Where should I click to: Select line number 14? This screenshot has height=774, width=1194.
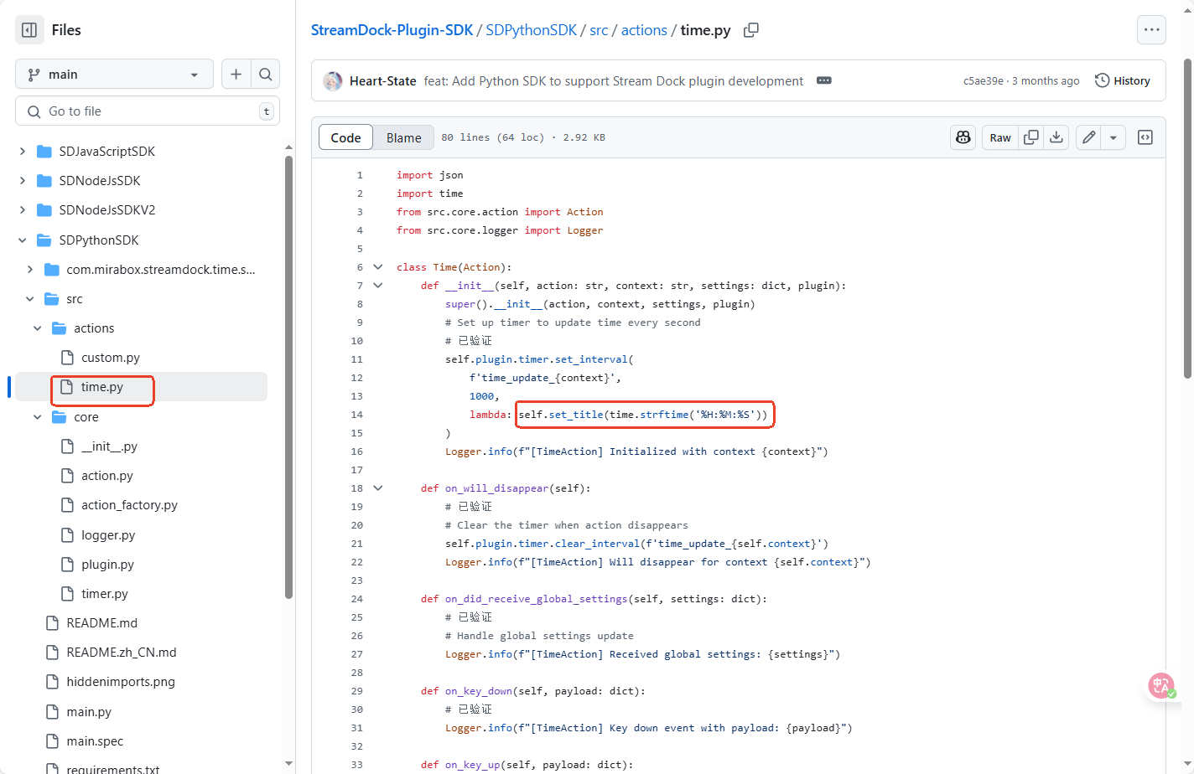[357, 415]
